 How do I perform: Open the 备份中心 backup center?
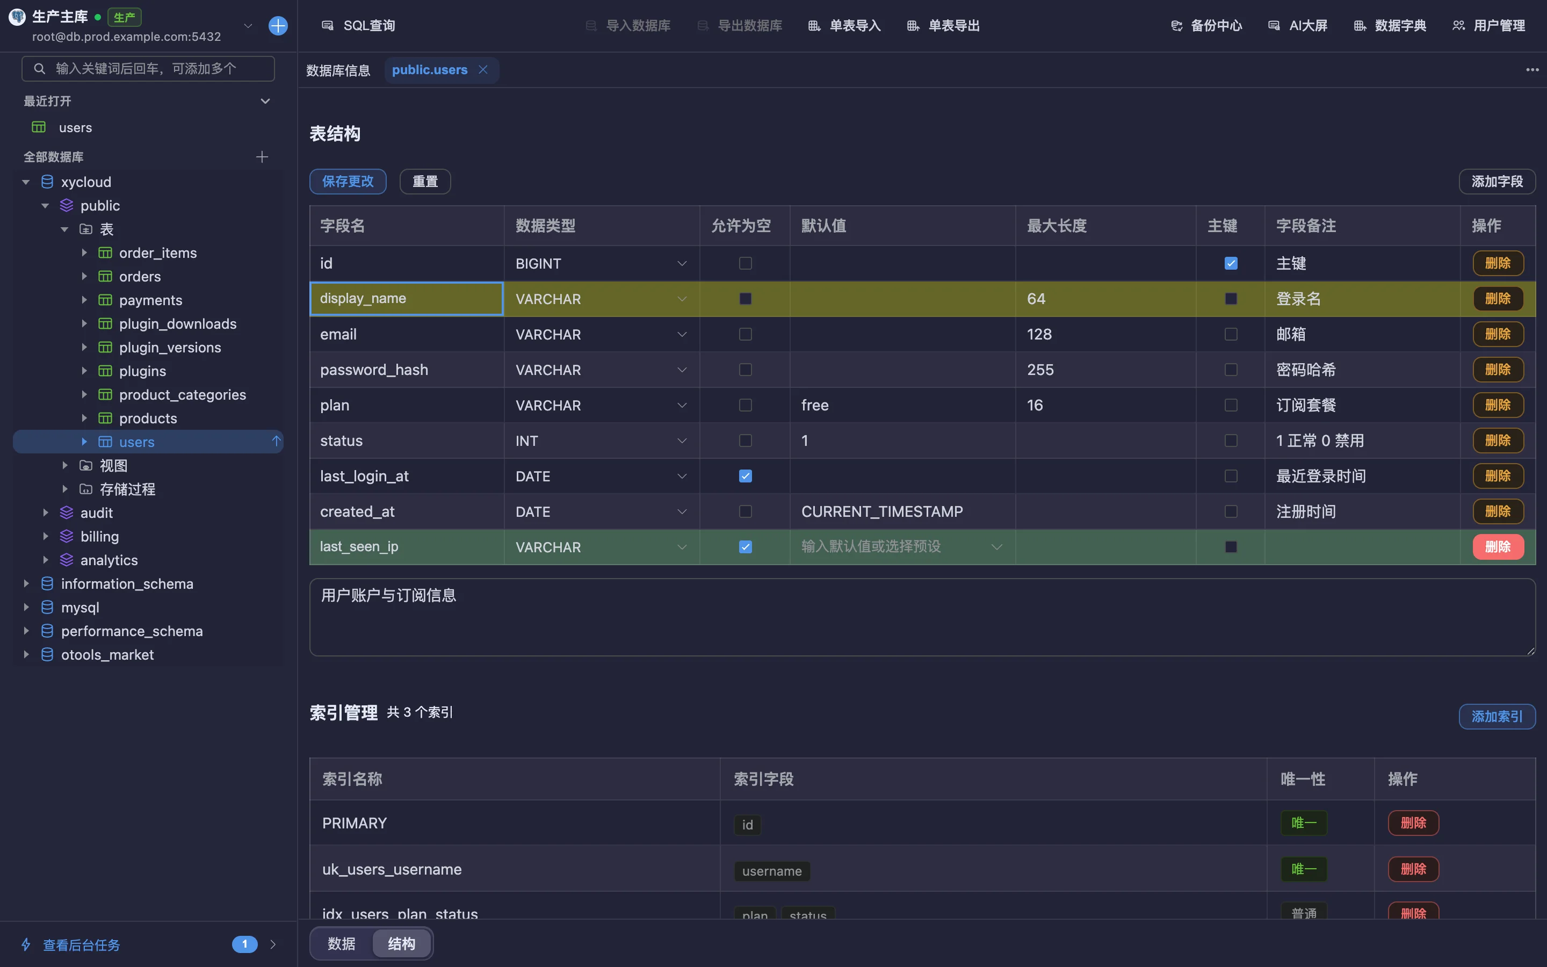point(1206,26)
